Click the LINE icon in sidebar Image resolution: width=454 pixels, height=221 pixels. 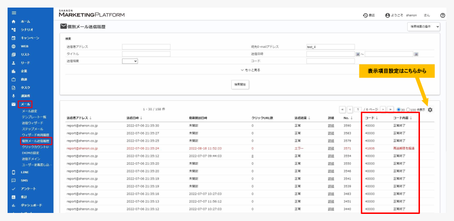click(13, 172)
